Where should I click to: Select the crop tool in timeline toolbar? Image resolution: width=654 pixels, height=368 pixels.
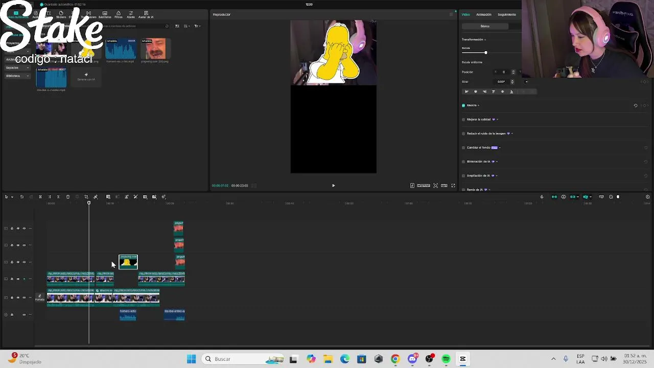point(86,197)
